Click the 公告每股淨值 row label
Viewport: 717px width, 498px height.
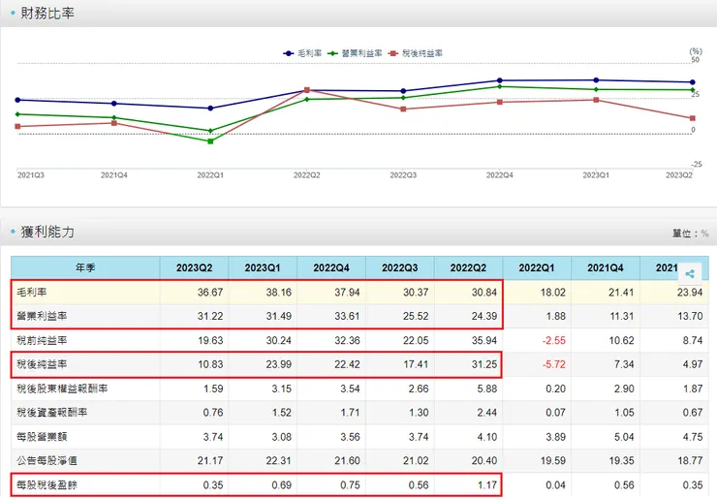46,457
